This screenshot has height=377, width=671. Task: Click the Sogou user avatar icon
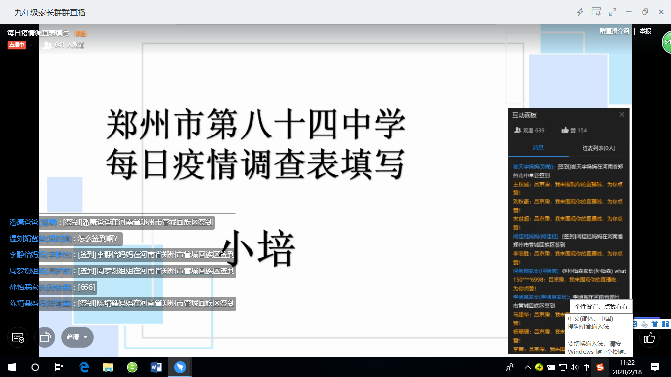click(x=644, y=324)
